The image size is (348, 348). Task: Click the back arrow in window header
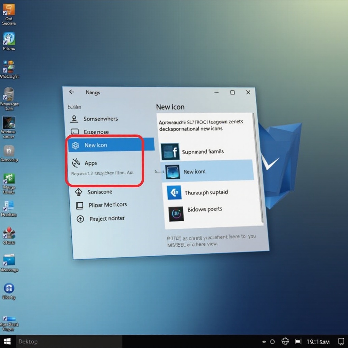click(x=71, y=92)
